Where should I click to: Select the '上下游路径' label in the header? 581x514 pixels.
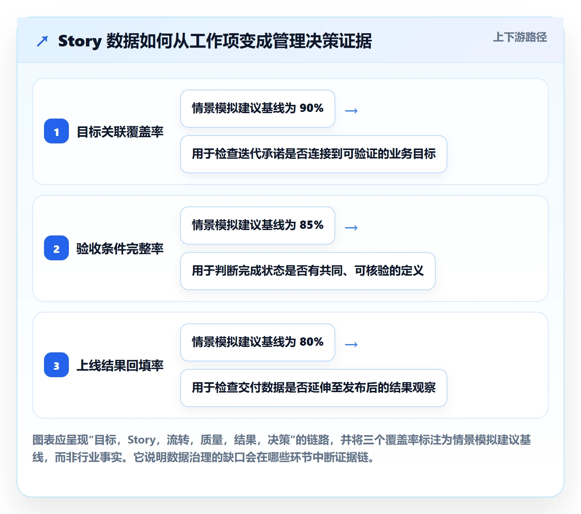pos(520,37)
